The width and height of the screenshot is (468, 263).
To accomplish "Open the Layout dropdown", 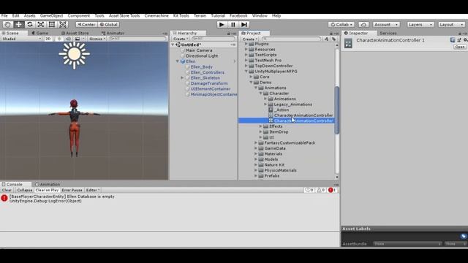I will [451, 24].
